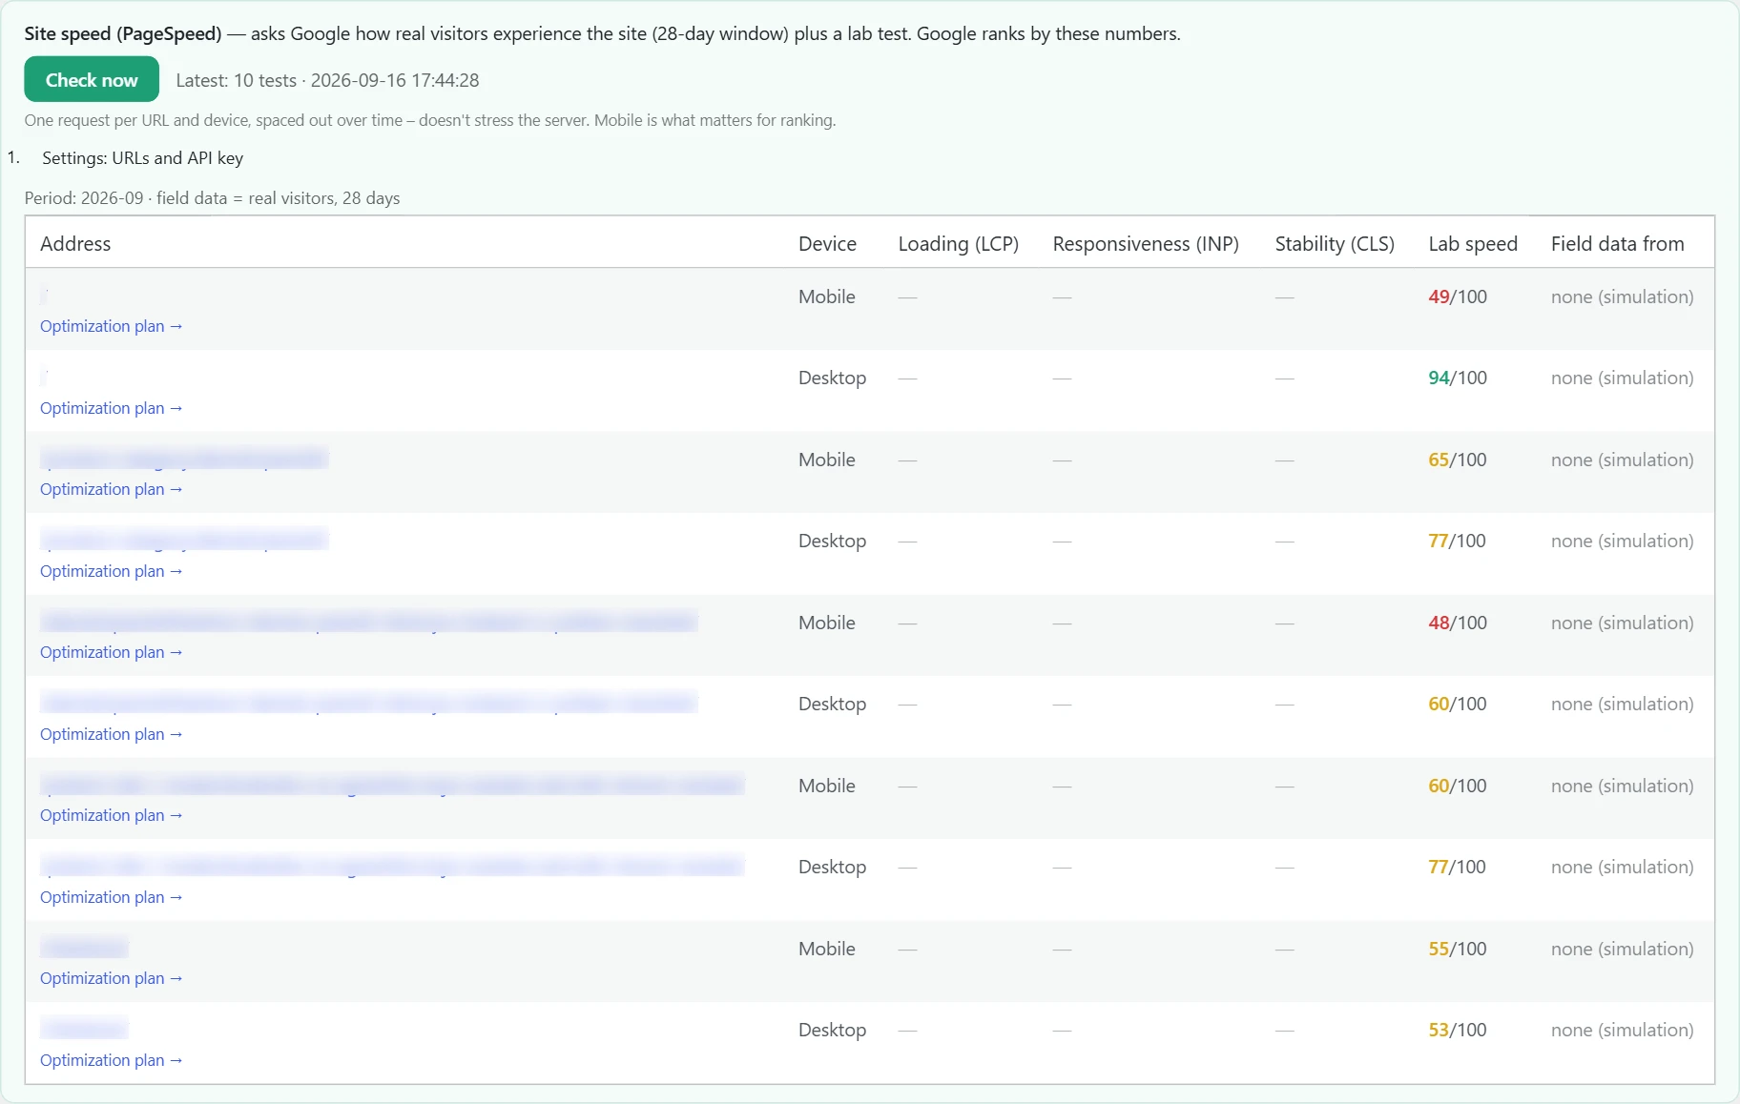Click Site speed (PageSpeed) heading
This screenshot has height=1104, width=1740.
pyautogui.click(x=123, y=33)
